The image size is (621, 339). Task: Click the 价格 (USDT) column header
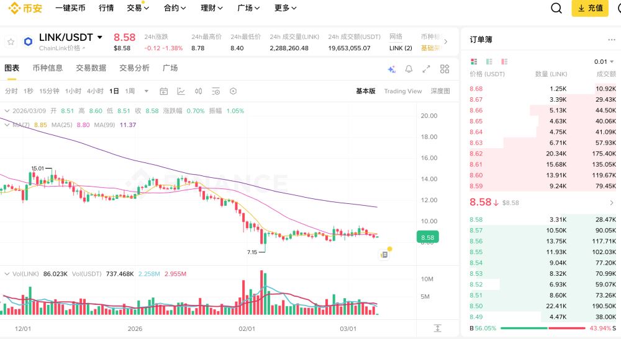pos(487,74)
